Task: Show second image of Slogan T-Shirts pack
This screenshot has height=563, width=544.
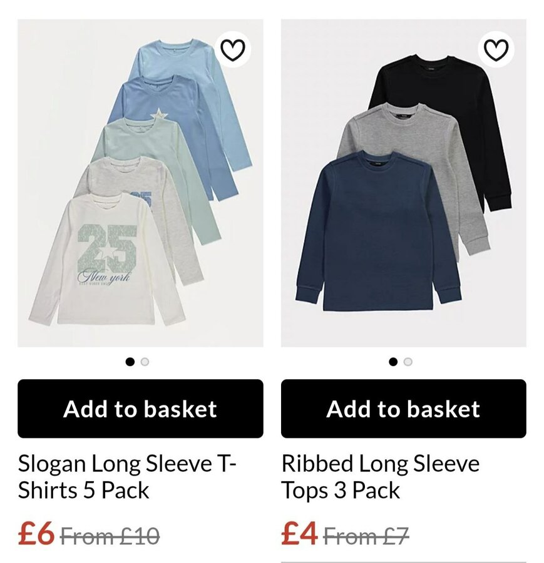Action: click(x=145, y=362)
